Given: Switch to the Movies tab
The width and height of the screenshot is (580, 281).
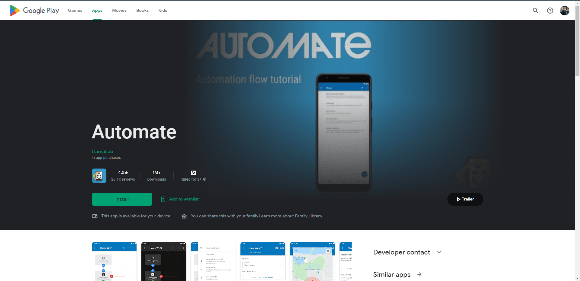Looking at the screenshot, I should (x=119, y=10).
